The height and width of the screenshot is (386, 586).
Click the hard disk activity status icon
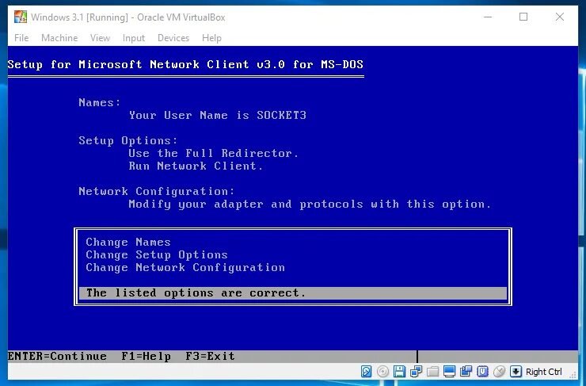[366, 372]
